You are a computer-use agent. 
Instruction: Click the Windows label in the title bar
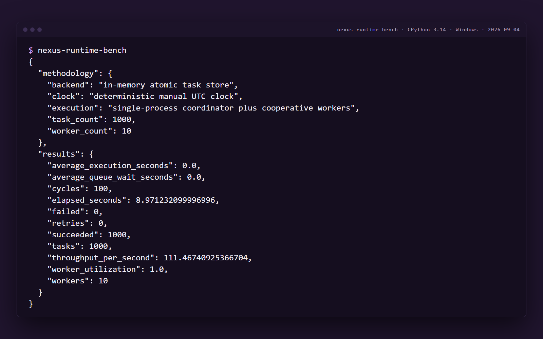[x=467, y=30]
